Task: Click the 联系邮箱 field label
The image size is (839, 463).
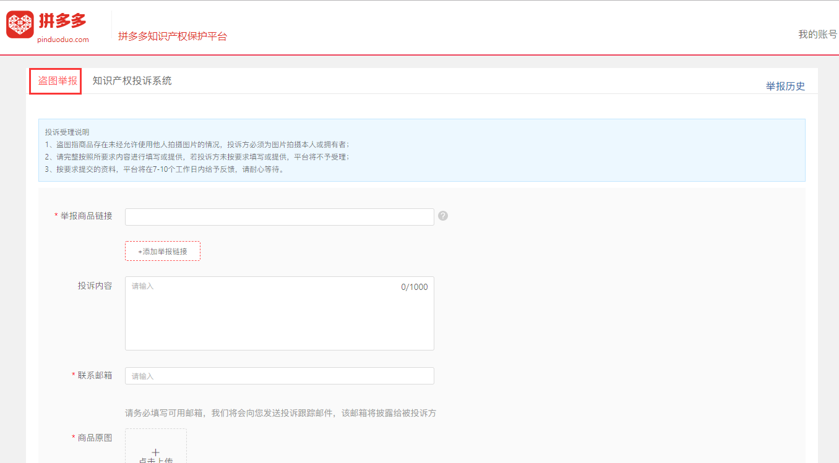Action: click(95, 375)
